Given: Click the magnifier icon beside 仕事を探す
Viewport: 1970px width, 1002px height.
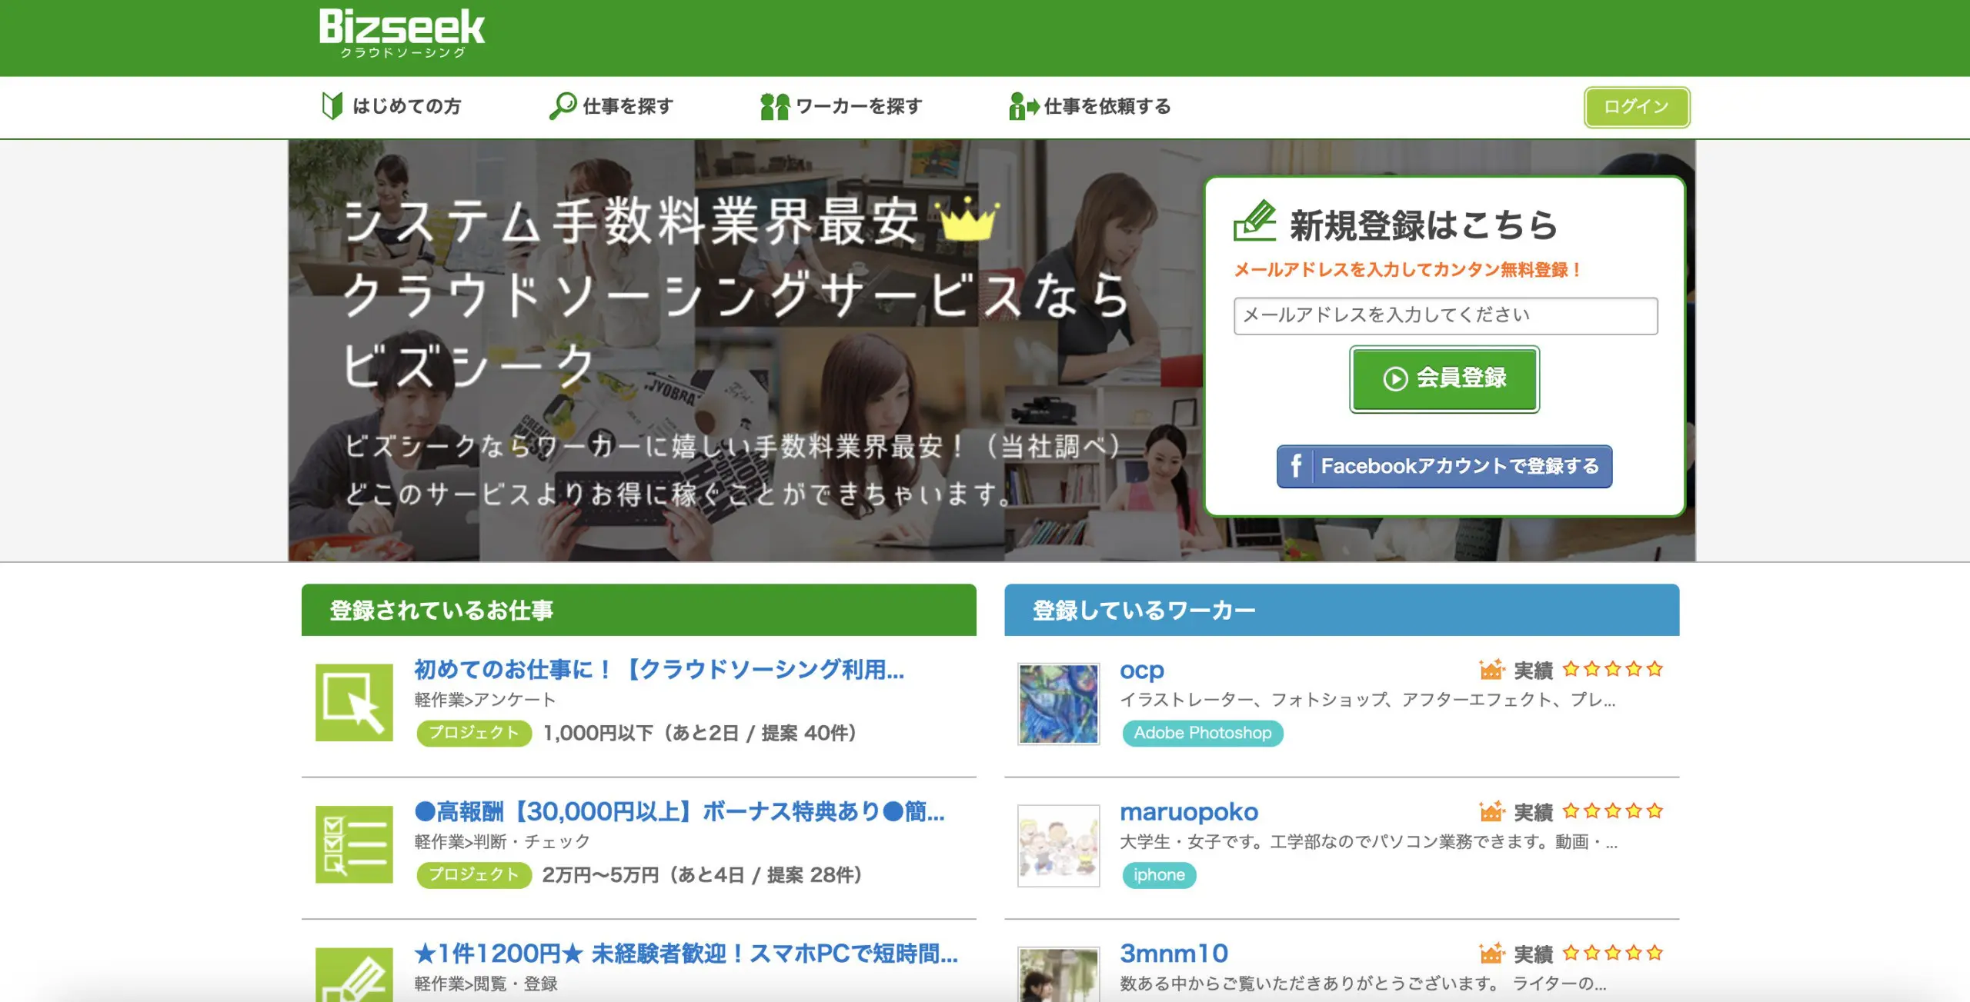Looking at the screenshot, I should point(563,105).
